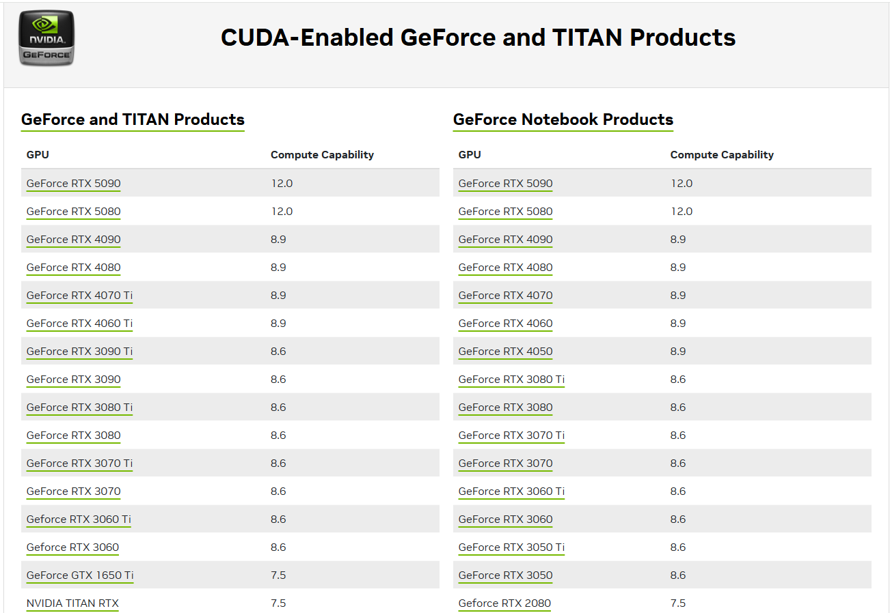Open GeForce RTX 3080 Ti in GeForce and TITAN table
Screen dimensions: 890x613
79,407
